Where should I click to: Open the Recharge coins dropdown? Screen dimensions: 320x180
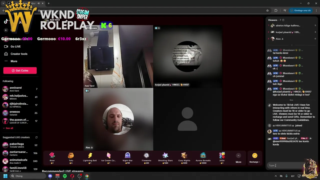(x=254, y=158)
